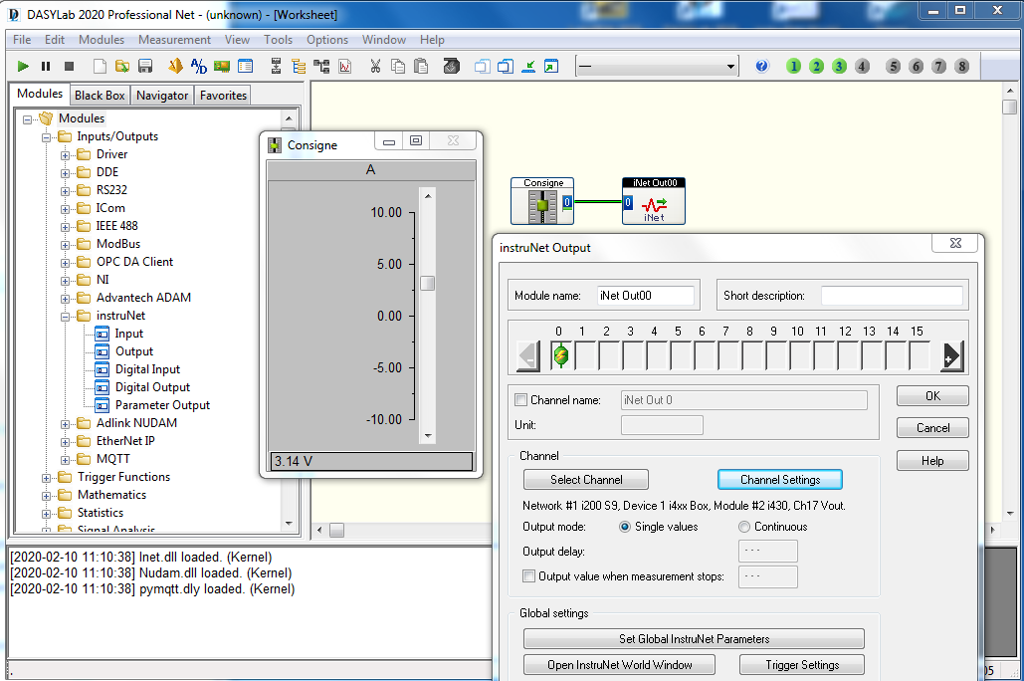Expand the Trigger Functions folder
Screen dimensions: 1024x681
point(47,478)
